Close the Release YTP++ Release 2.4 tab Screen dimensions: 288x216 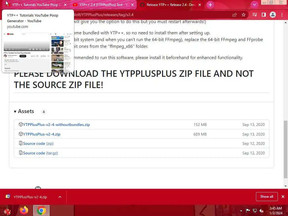click(200, 5)
